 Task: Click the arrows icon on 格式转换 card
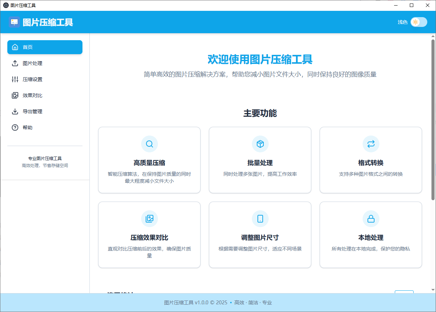coord(371,144)
